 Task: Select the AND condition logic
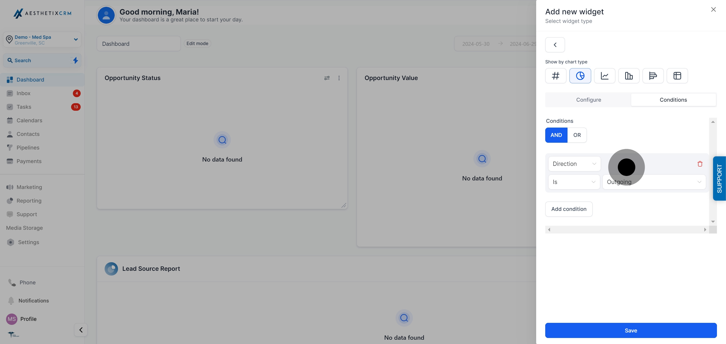coord(556,135)
